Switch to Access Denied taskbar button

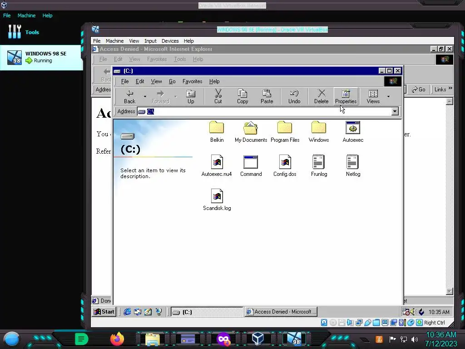click(x=281, y=312)
